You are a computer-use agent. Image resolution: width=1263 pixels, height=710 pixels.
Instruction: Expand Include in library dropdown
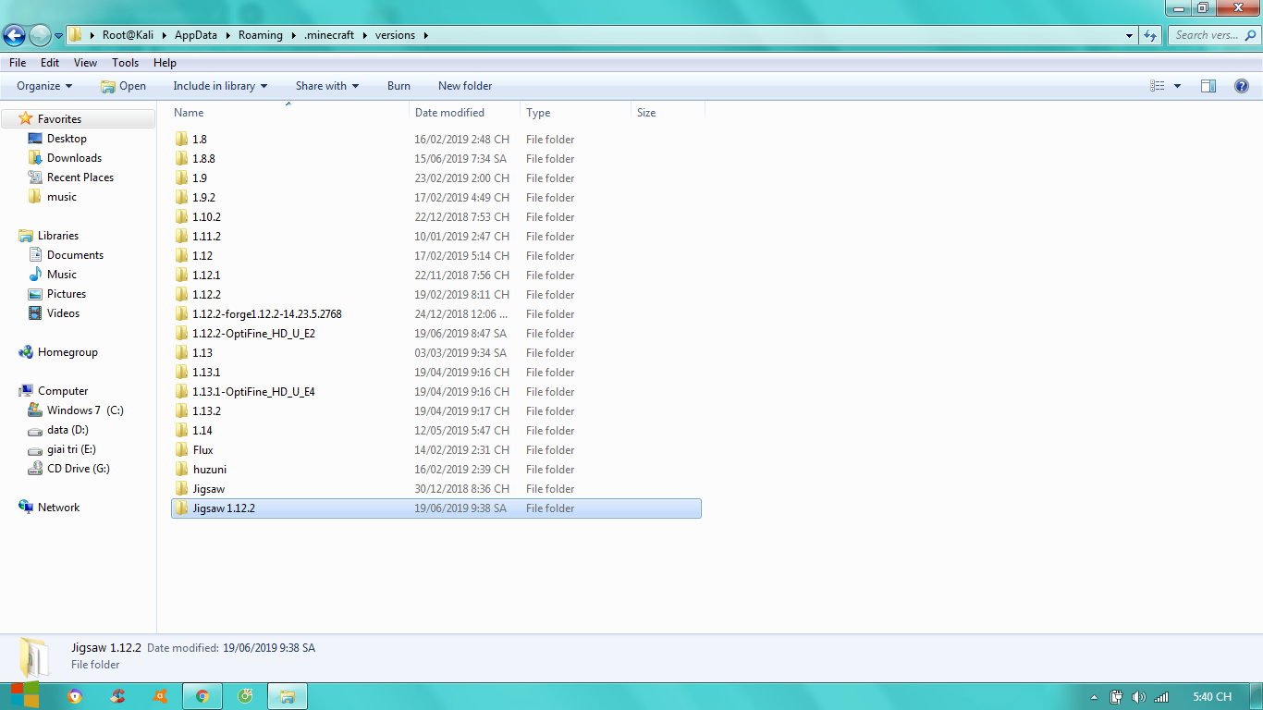220,86
